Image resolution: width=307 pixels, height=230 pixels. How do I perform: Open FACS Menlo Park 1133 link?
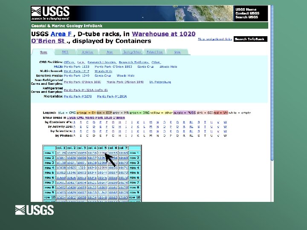click(x=77, y=67)
